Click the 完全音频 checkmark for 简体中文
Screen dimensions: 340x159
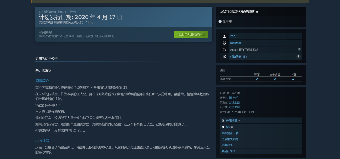click(275, 79)
